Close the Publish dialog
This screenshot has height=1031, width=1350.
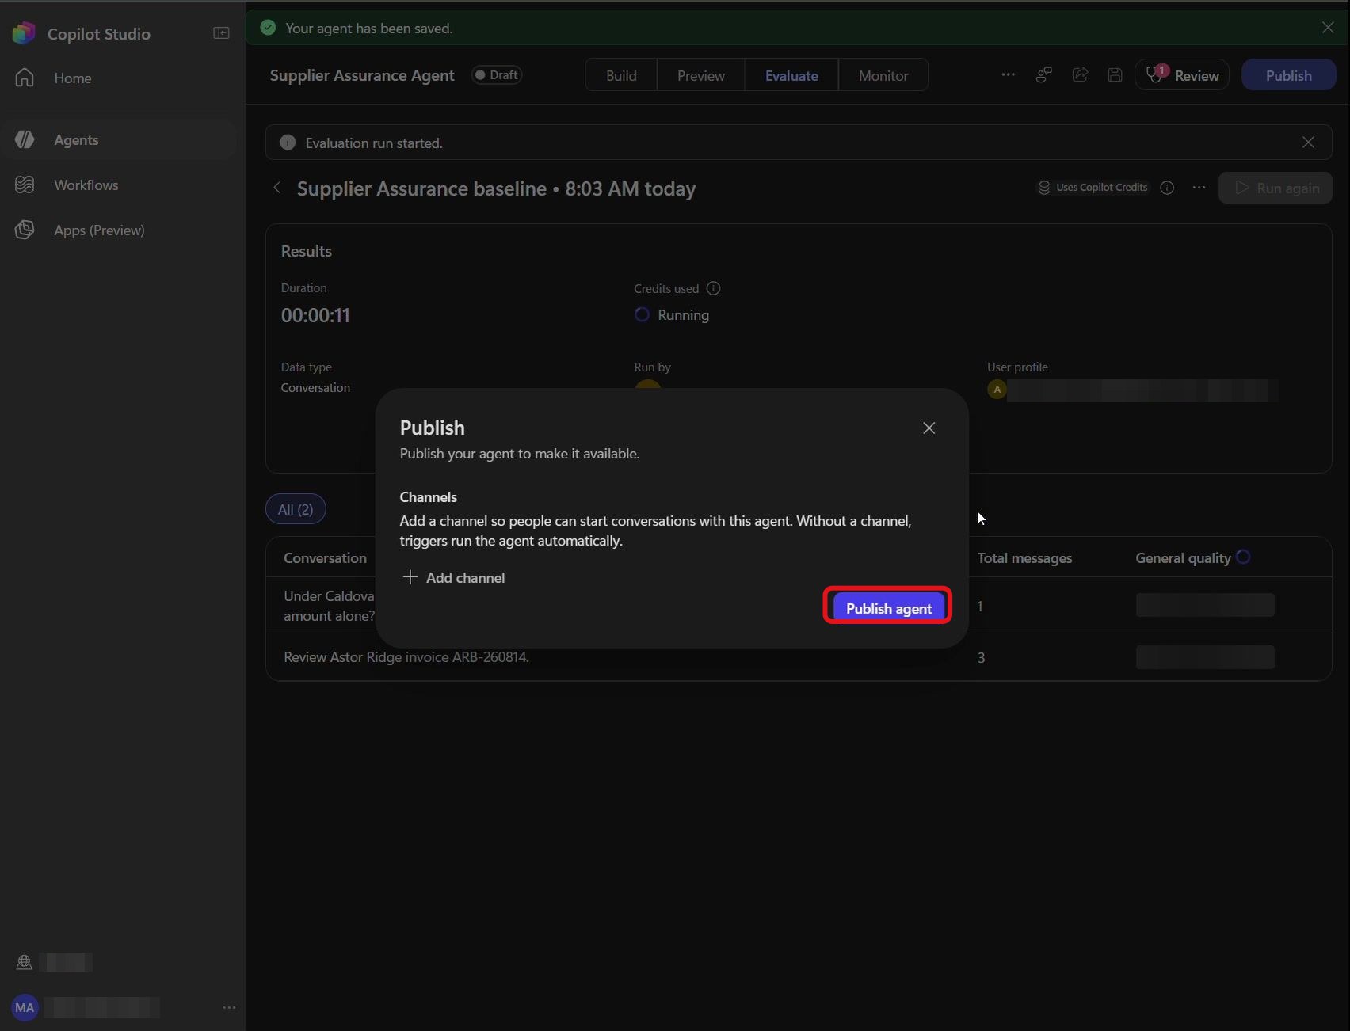click(x=929, y=428)
